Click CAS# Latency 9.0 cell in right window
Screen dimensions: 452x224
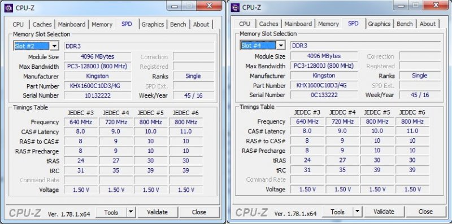[342, 131]
